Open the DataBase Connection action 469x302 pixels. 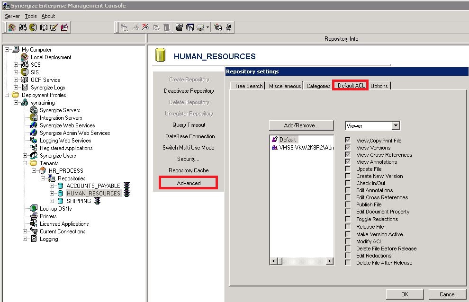click(x=190, y=136)
